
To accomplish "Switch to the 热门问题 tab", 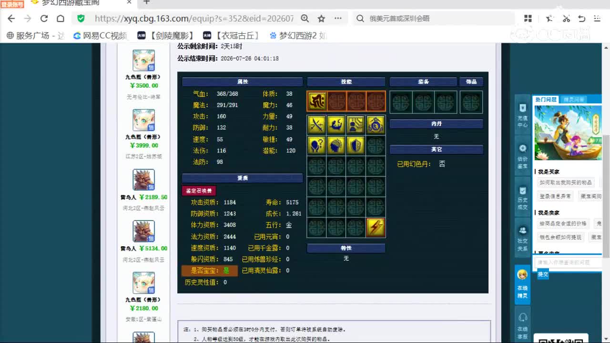I will click(x=546, y=100).
